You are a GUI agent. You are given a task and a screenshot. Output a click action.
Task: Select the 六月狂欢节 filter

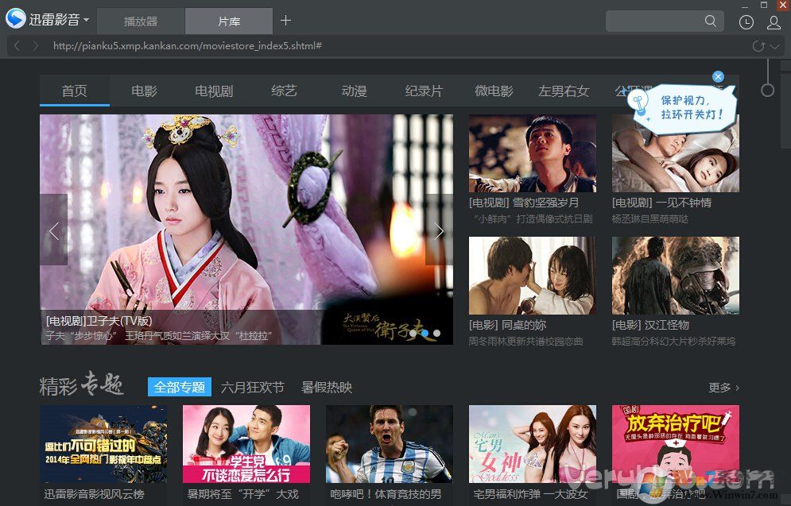point(252,387)
